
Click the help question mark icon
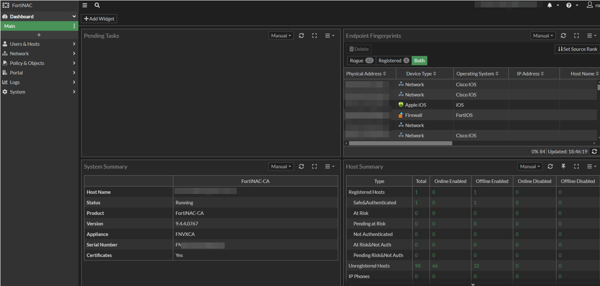569,5
